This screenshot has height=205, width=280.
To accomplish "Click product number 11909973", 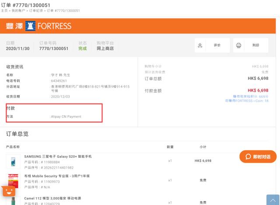I will (x=52, y=182).
